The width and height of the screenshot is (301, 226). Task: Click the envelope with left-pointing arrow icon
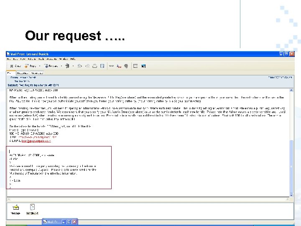(87, 66)
